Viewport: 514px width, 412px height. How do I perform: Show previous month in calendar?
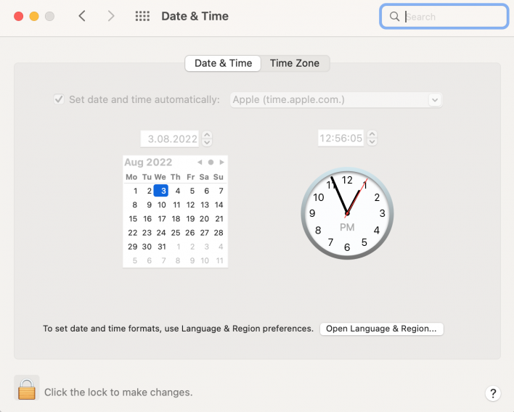pyautogui.click(x=200, y=162)
